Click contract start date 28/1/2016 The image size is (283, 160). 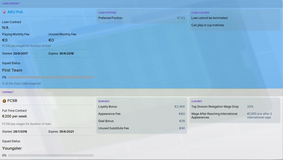pyautogui.click(x=20, y=131)
